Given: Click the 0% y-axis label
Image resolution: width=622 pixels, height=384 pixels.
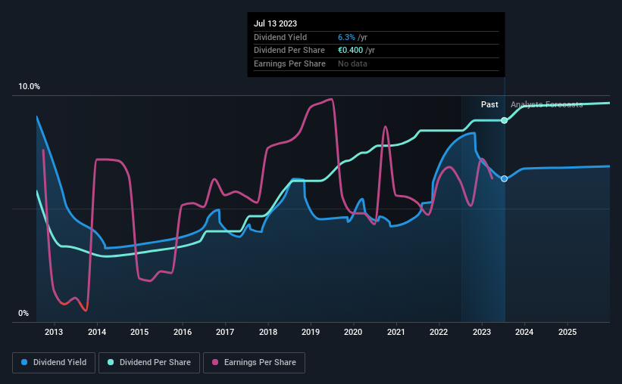Looking at the screenshot, I should tap(23, 313).
